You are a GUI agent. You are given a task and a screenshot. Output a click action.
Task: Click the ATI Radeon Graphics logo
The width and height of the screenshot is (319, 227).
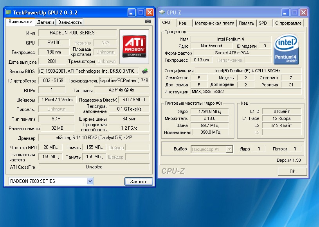134,46
